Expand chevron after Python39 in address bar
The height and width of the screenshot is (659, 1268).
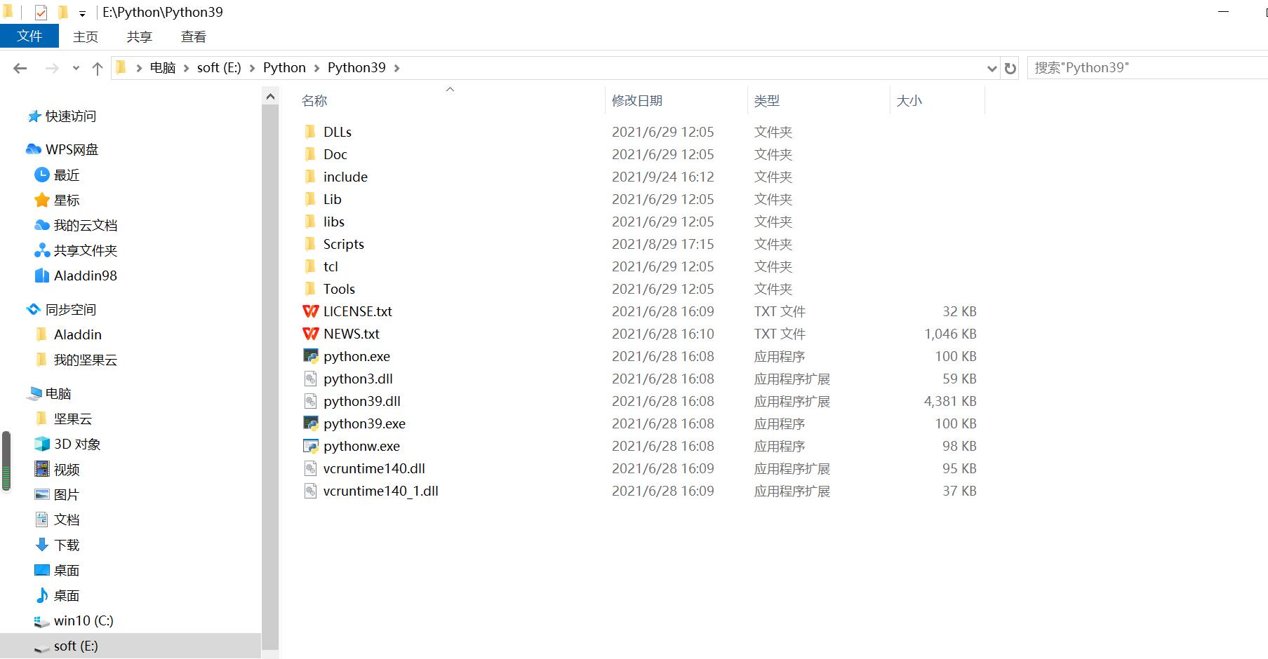pyautogui.click(x=396, y=68)
